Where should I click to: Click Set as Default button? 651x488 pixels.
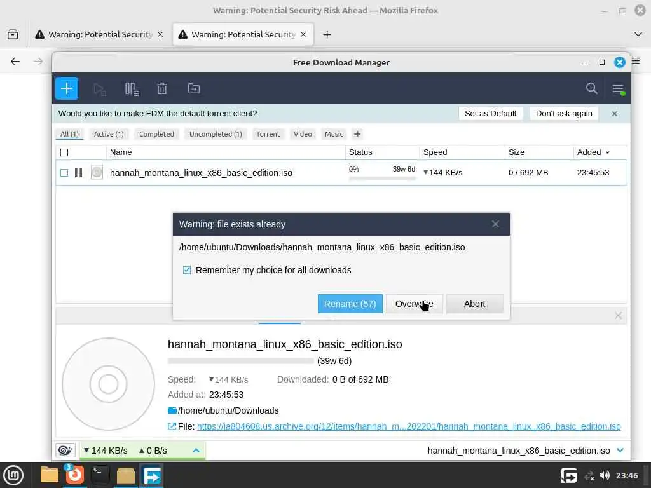click(x=490, y=114)
